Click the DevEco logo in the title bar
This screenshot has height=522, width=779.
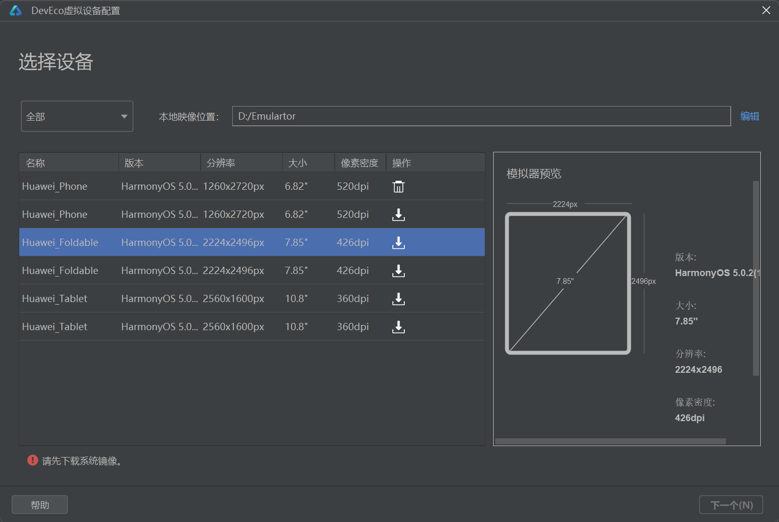pyautogui.click(x=16, y=10)
